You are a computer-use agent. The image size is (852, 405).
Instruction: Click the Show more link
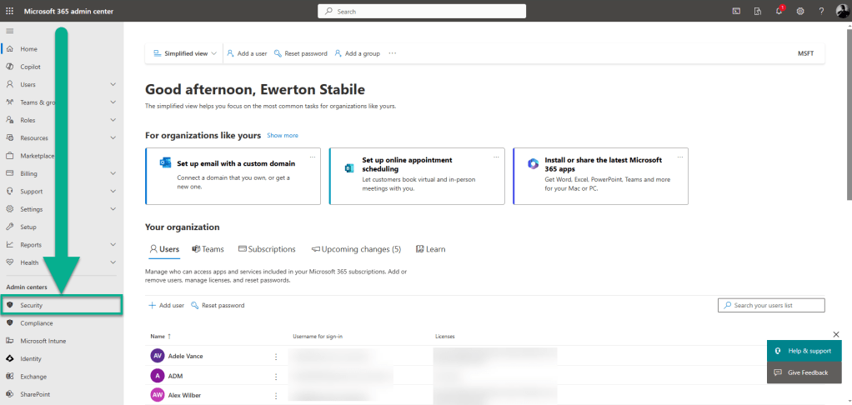(x=283, y=135)
